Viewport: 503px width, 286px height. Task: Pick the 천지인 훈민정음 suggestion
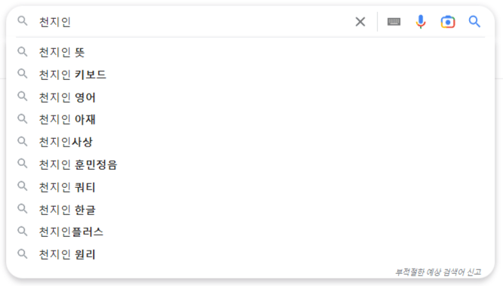[x=250, y=165]
